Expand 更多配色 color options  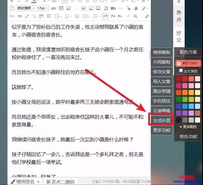pos(188,127)
